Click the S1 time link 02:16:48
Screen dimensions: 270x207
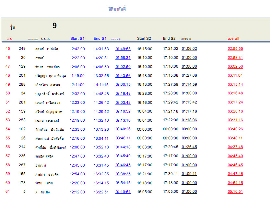click(123, 93)
